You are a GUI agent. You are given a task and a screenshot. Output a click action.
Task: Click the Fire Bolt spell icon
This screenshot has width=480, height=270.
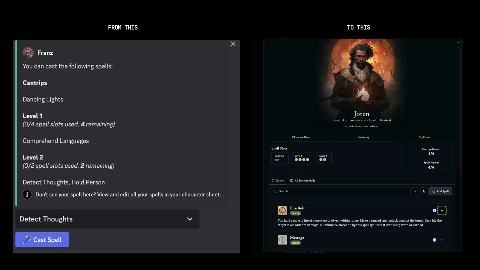click(282, 210)
